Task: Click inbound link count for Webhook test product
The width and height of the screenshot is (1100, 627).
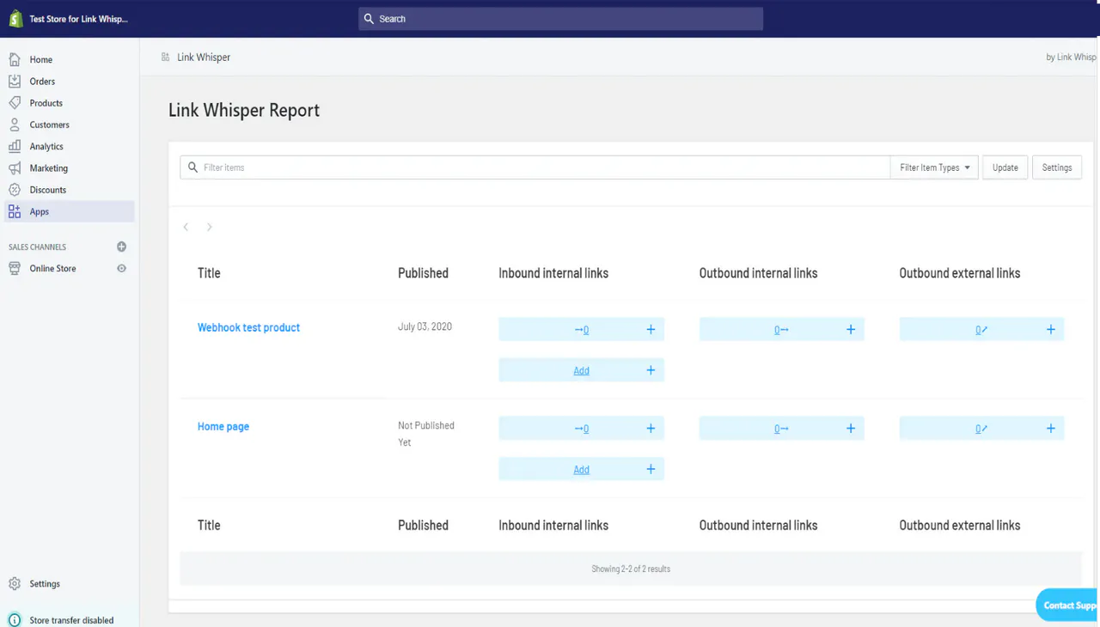Action: coord(582,330)
